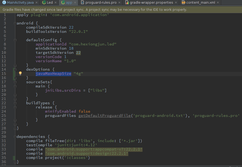The width and height of the screenshot is (242, 167).
Task: Click the MainActivity.java class file icon
Action: pyautogui.click(x=4, y=2)
